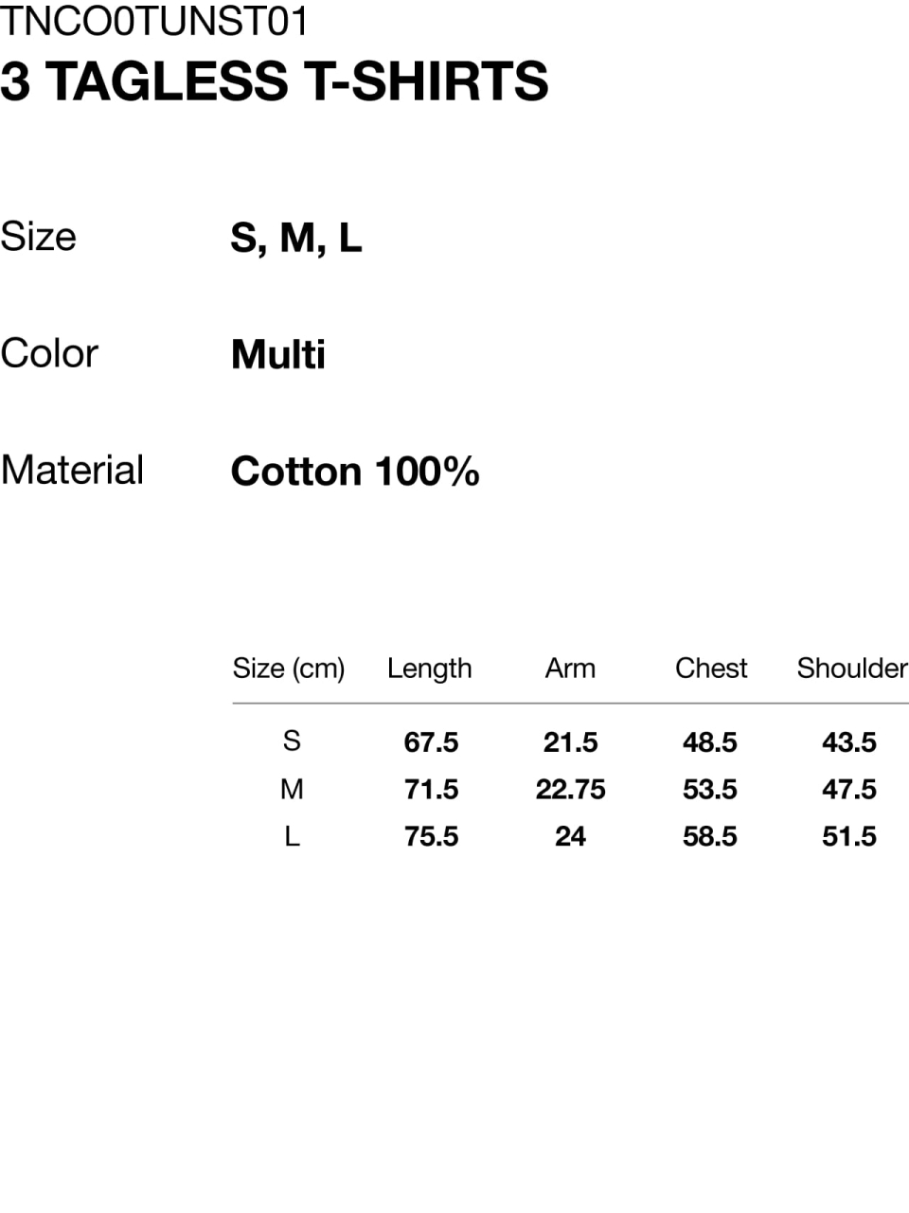Select the Cotton 100% text

click(355, 471)
